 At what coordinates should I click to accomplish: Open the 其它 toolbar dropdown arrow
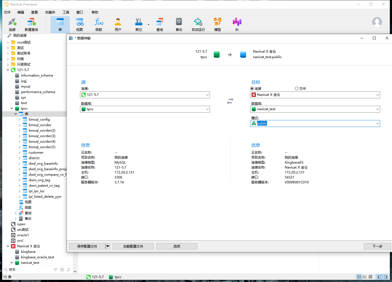[148, 25]
